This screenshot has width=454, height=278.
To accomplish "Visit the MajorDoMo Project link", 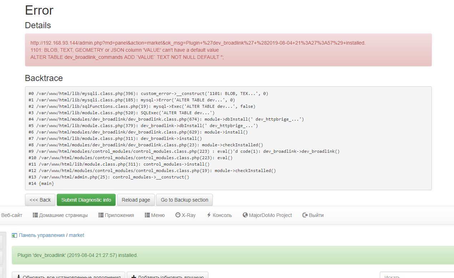I will tap(267, 215).
